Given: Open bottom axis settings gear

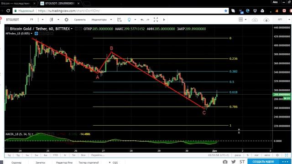Looking at the screenshot, I should point(277,155).
